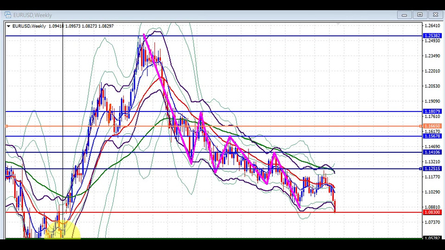This screenshot has width=445, height=250.
Task: Click the OHLC values 1.09418 1.09573 text
Action: [x=64, y=26]
